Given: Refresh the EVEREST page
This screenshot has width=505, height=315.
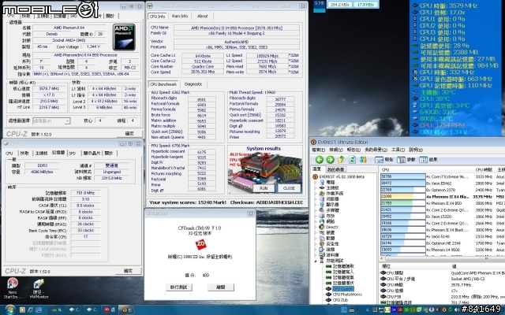Looking at the screenshot, I should point(353,159).
